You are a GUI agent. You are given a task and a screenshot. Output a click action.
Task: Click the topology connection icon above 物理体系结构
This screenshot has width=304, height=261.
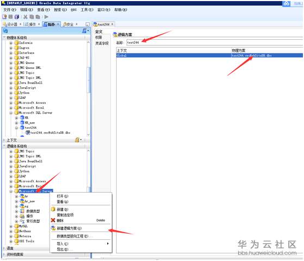pos(5,31)
